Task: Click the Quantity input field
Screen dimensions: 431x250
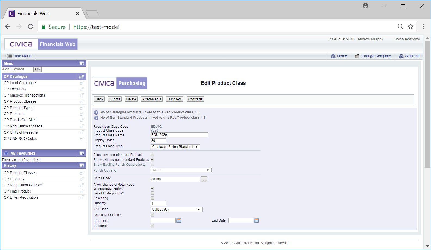Action: [158, 204]
